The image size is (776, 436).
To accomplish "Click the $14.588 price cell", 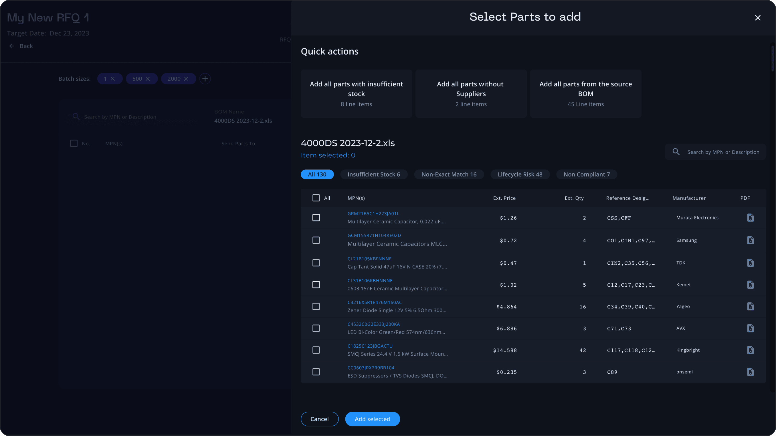I will pos(505,350).
